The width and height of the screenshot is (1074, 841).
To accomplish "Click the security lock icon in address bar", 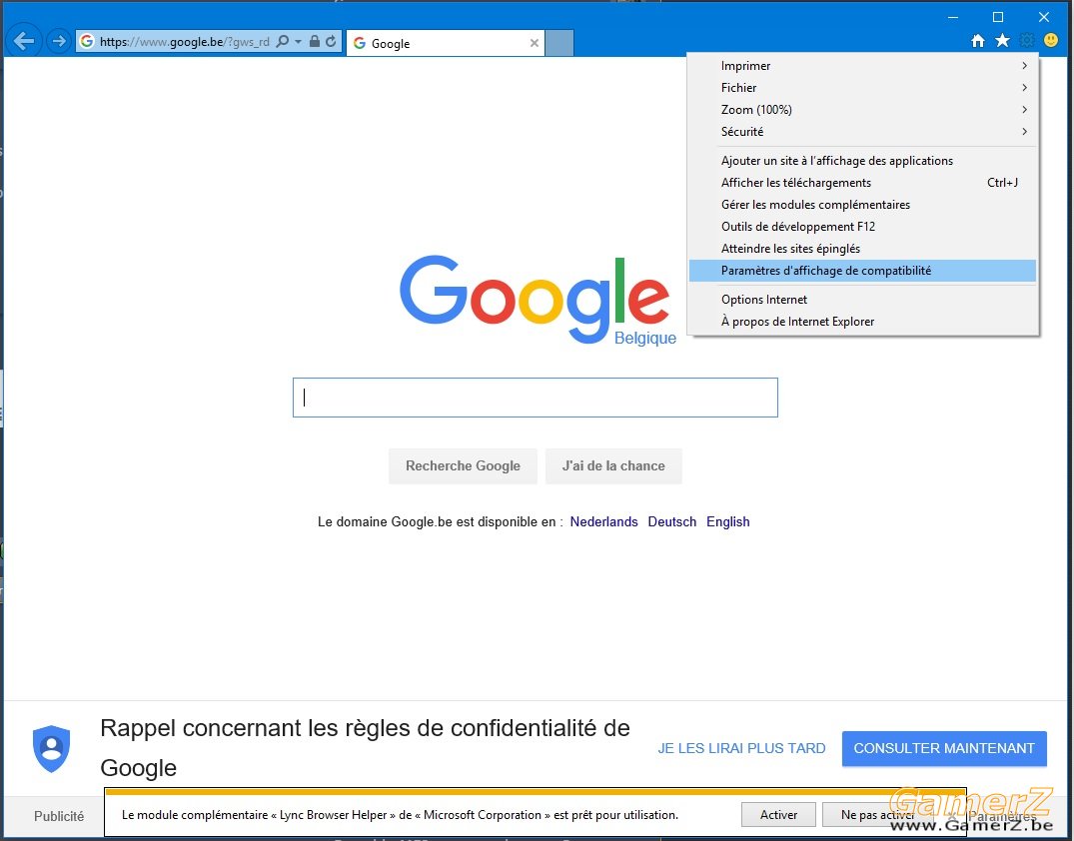I will coord(315,41).
